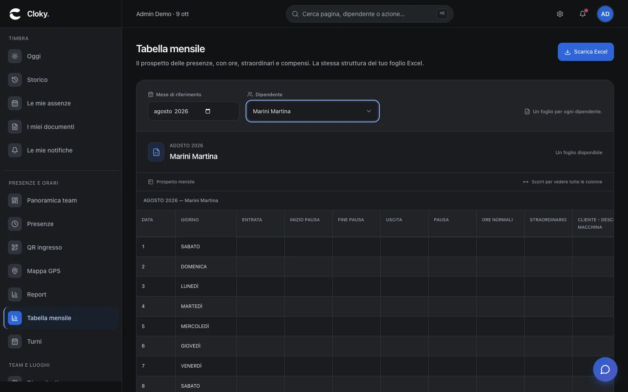Image resolution: width=628 pixels, height=392 pixels.
Task: Click the GIOVEDÌ day cell
Action: pos(206,346)
